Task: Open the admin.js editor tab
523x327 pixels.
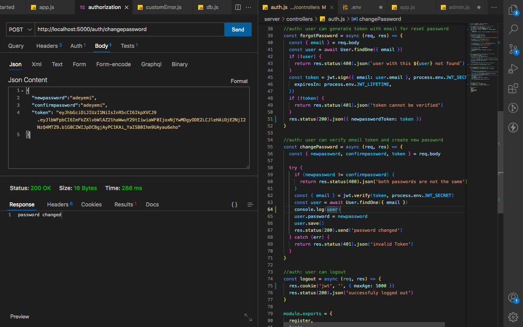Action: click(x=460, y=7)
